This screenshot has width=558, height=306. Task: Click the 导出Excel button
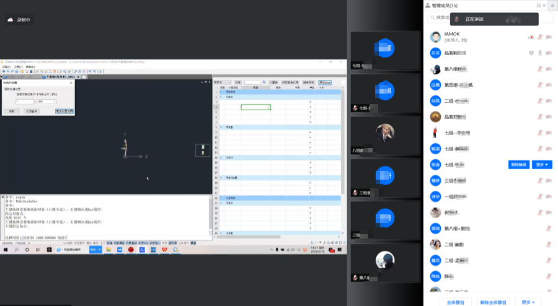pyautogui.click(x=324, y=82)
